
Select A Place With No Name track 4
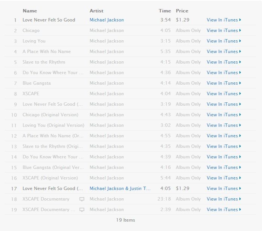click(47, 52)
